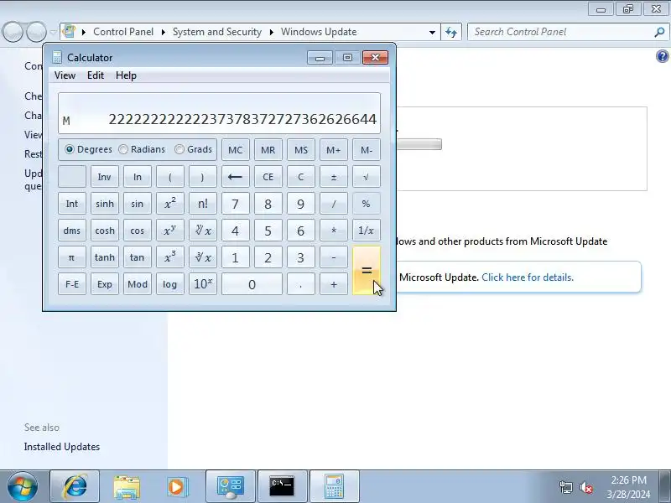The height and width of the screenshot is (503, 671).
Task: Open the Click here for details link
Action: tap(528, 277)
